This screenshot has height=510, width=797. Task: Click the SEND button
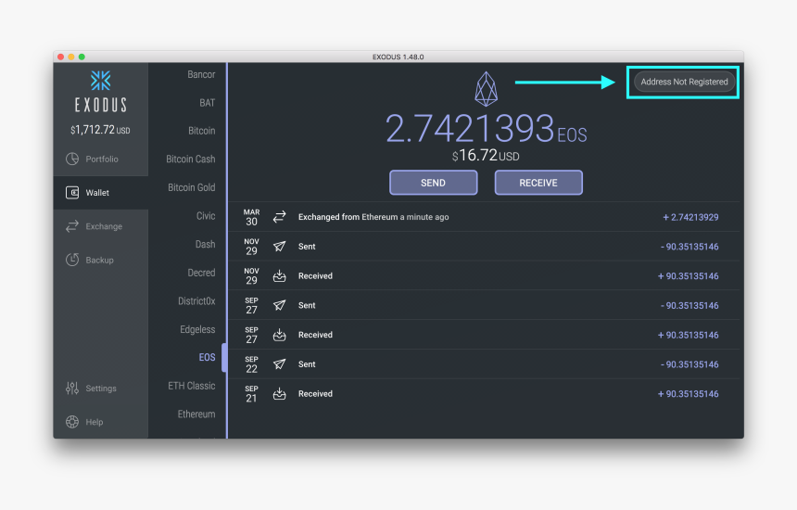coord(433,183)
